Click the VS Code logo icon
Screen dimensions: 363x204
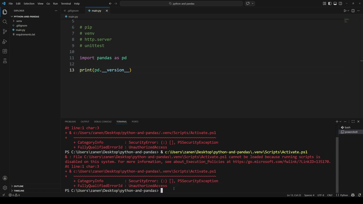tap(4, 3)
